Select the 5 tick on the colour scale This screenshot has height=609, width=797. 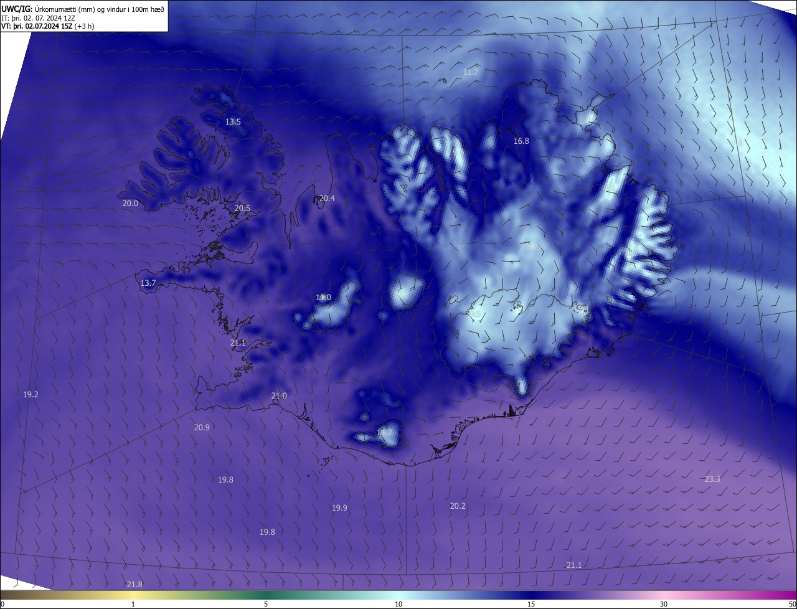pos(266,604)
